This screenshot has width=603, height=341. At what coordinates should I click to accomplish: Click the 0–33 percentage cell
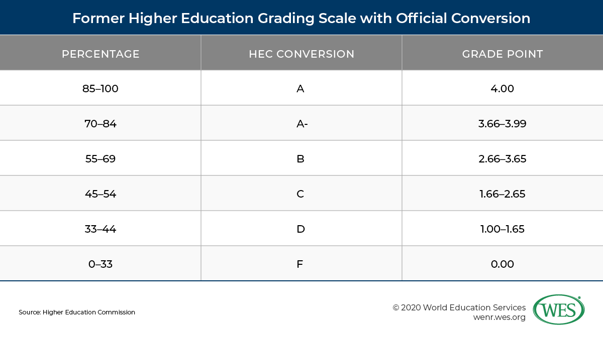click(100, 264)
